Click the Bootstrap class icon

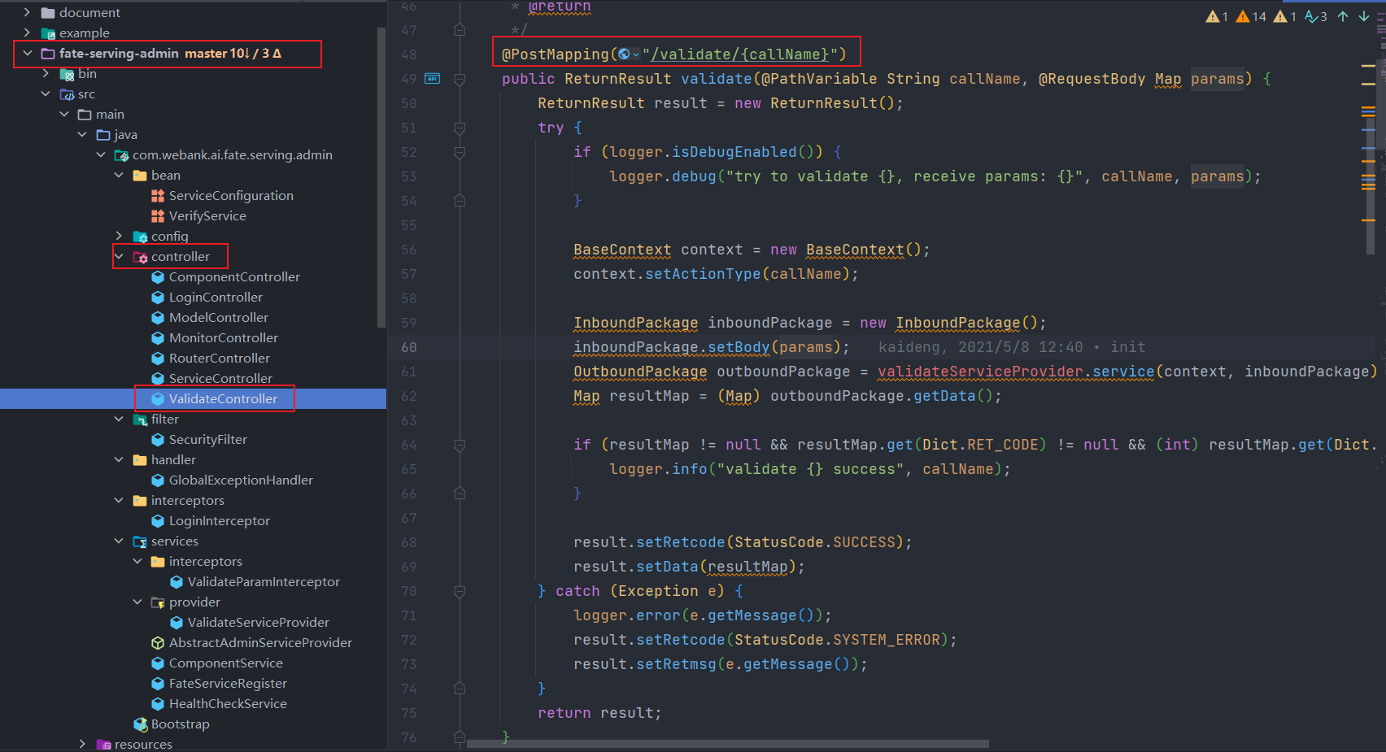pos(140,724)
